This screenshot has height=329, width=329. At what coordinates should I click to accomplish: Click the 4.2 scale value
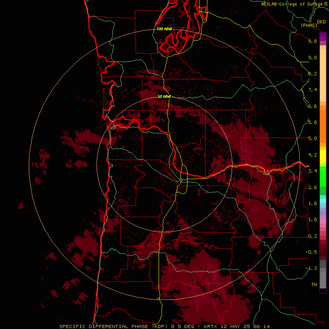[x=313, y=155]
